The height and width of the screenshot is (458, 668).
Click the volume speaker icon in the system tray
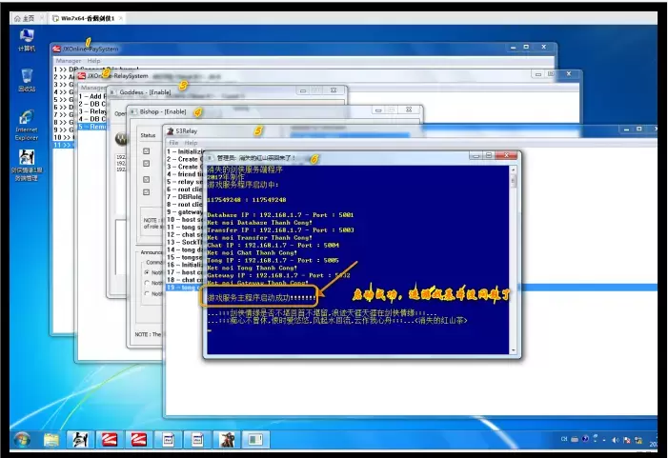(615, 439)
